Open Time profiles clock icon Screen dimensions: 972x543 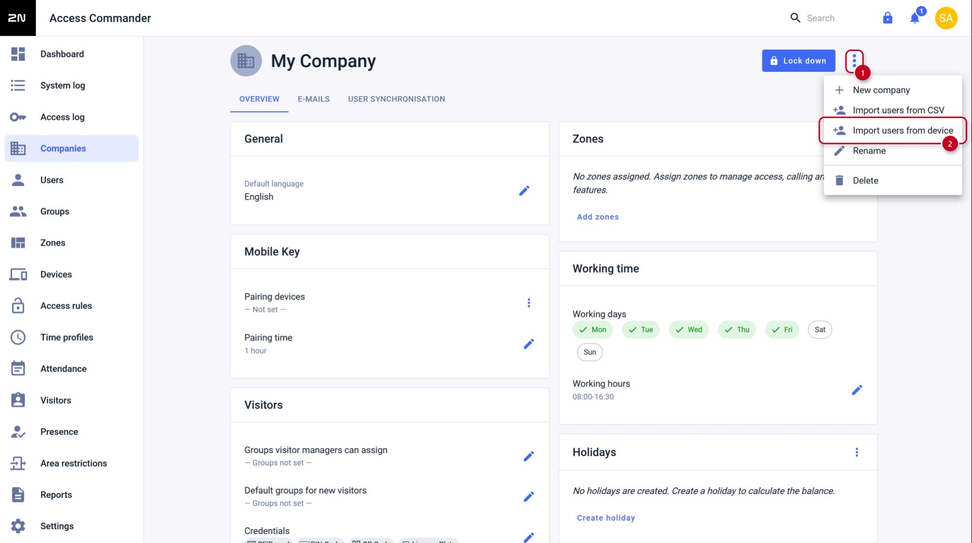[x=18, y=337]
